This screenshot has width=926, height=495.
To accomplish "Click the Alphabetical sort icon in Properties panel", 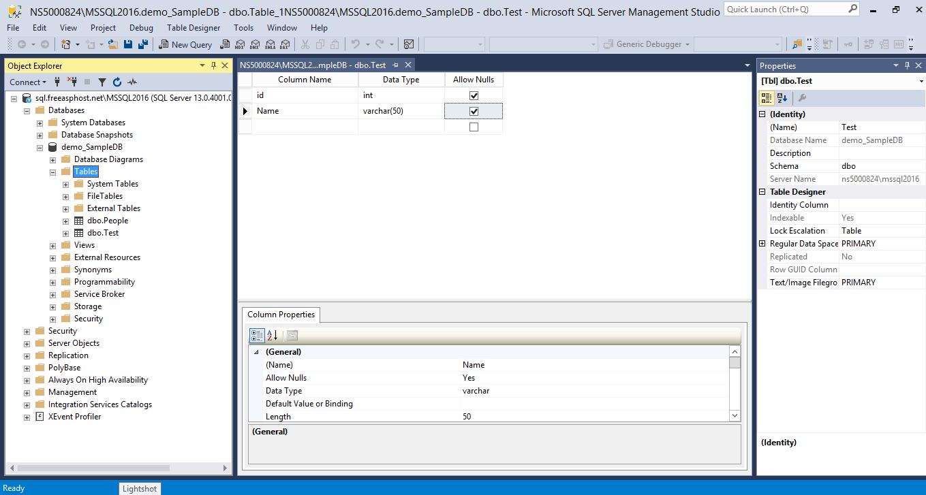I will coord(782,97).
